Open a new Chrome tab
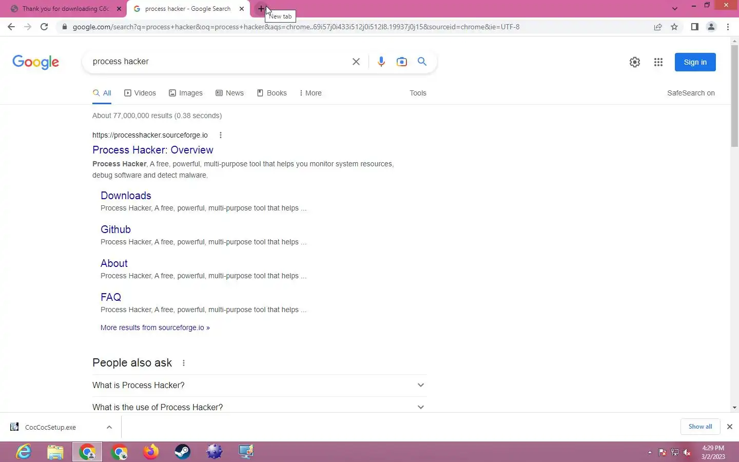 [x=261, y=9]
